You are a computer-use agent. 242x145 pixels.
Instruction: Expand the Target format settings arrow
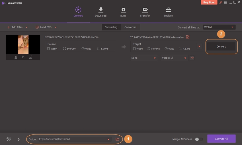199,46
